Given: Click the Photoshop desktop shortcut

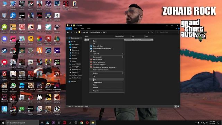Looking at the screenshot, I should click(x=57, y=6).
